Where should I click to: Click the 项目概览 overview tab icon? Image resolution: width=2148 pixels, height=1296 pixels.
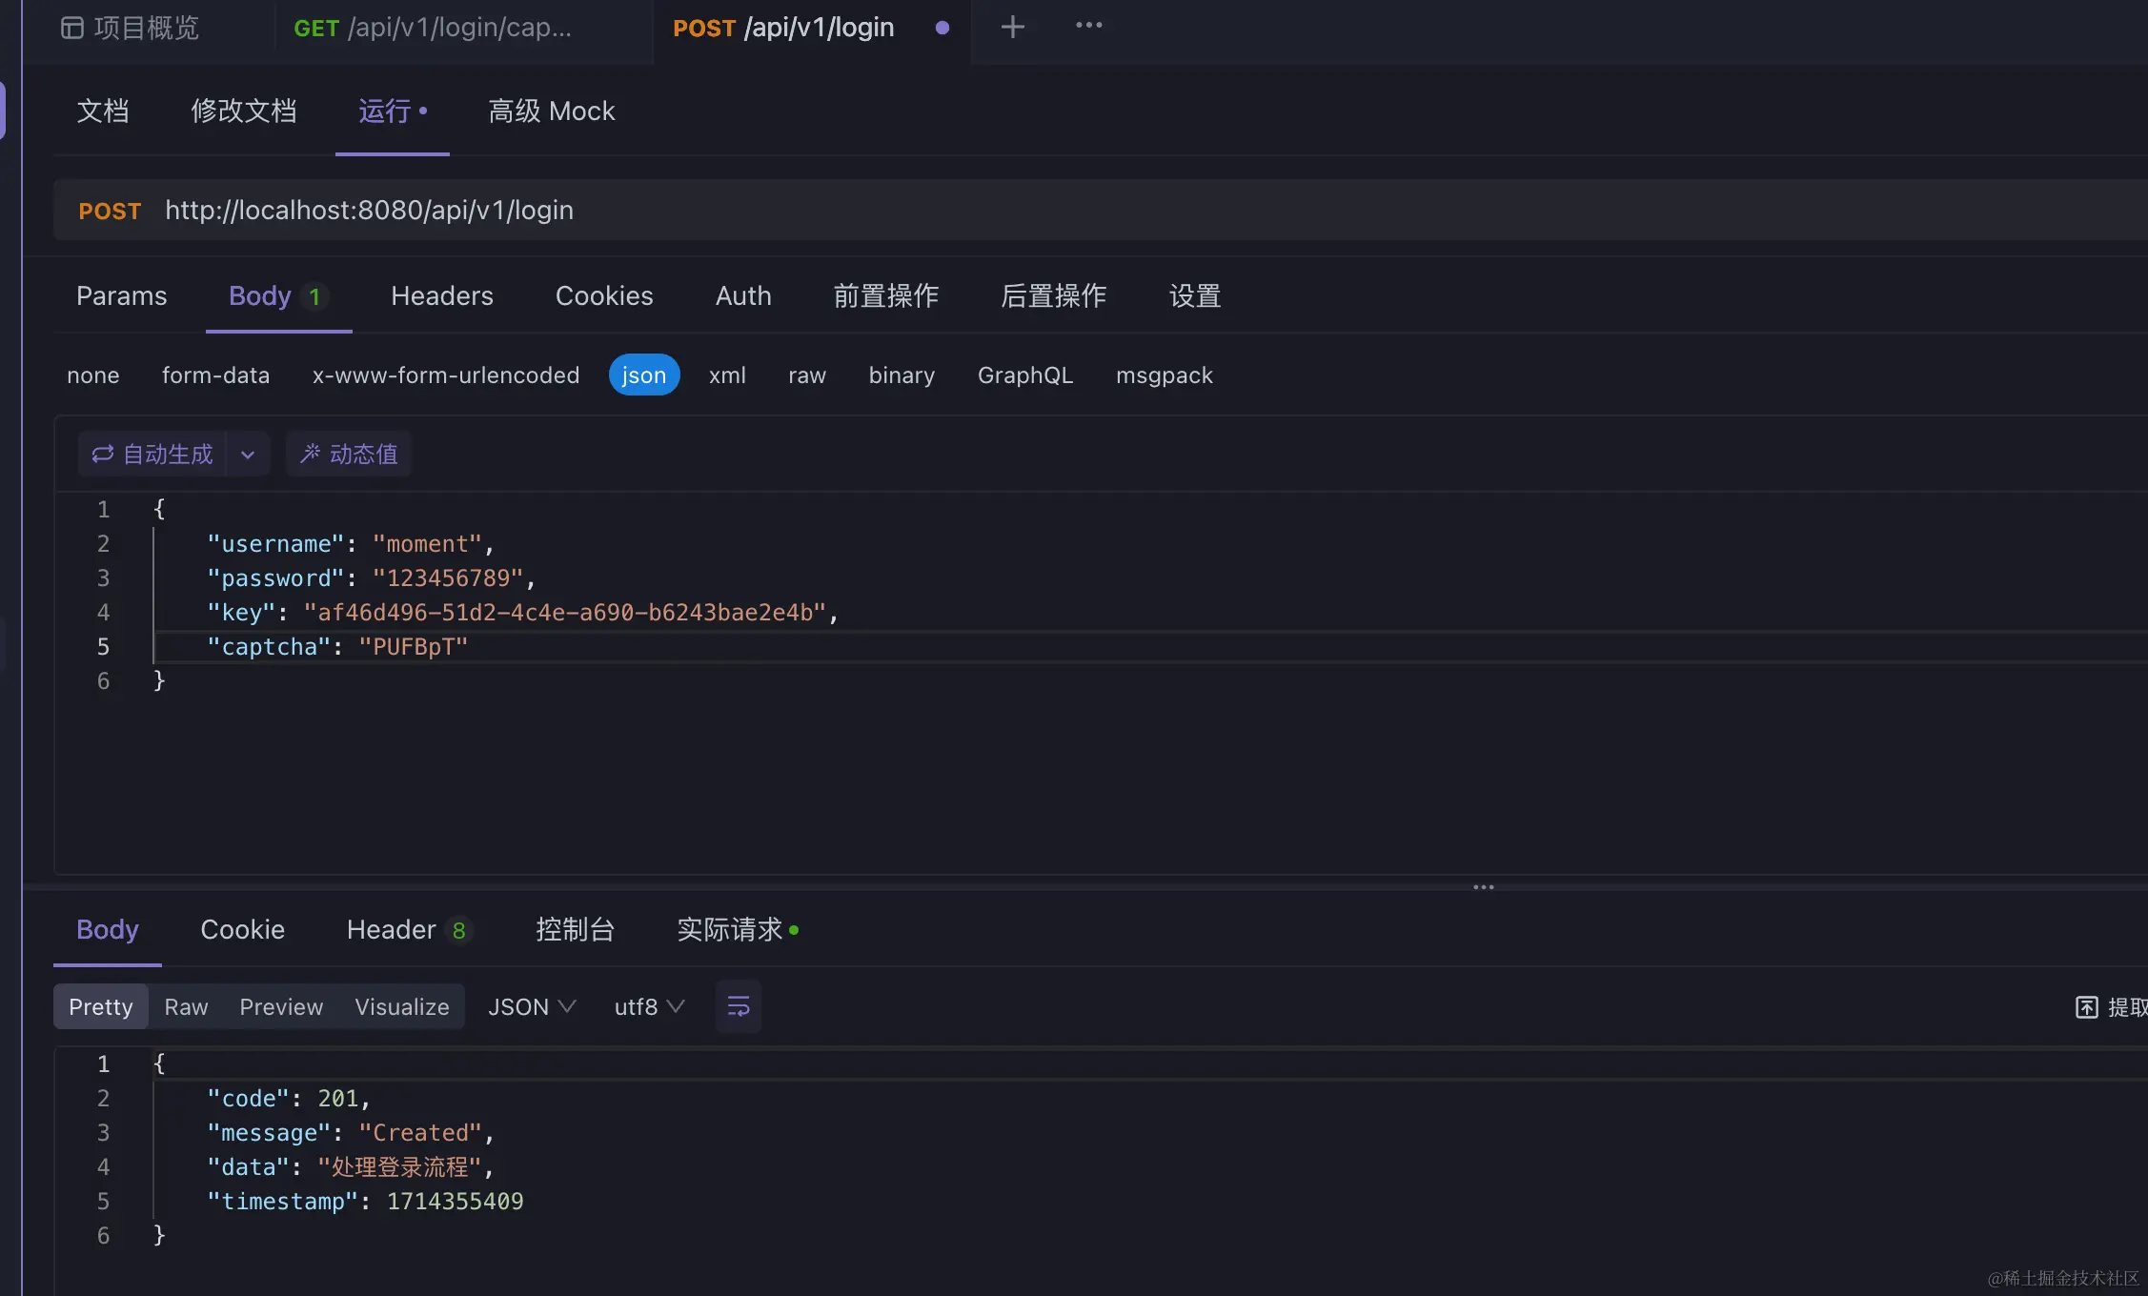click(x=72, y=28)
